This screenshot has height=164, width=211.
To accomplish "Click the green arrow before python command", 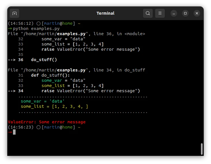I will point(10,29).
